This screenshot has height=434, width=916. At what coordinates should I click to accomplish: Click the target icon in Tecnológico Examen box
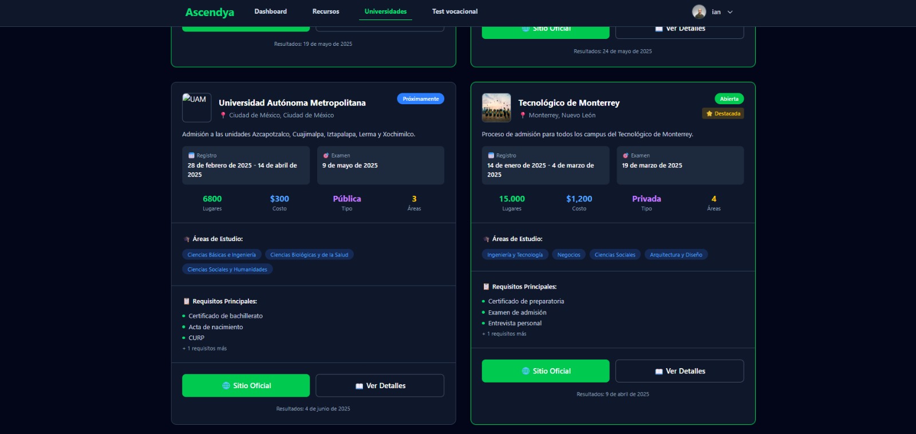click(626, 156)
